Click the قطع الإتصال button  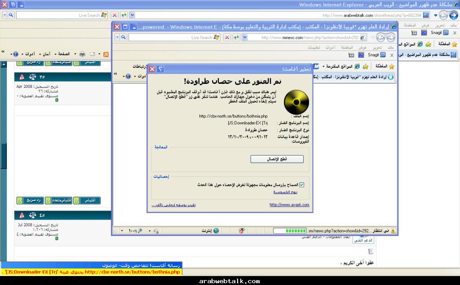[277, 159]
